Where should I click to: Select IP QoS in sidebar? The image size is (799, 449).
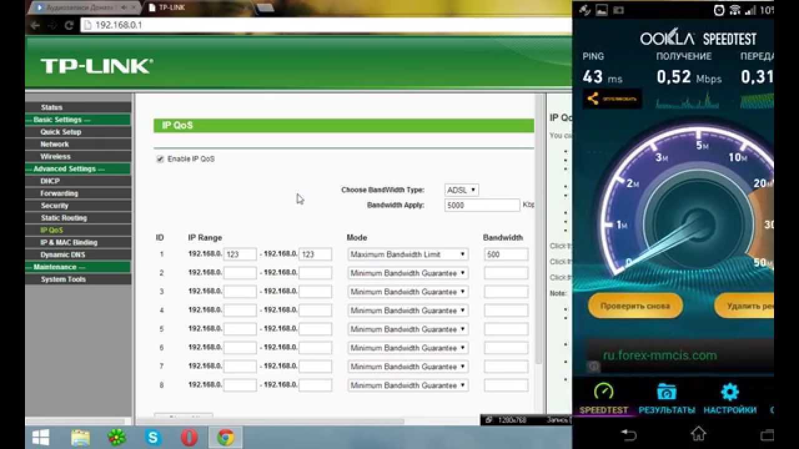pyautogui.click(x=52, y=230)
